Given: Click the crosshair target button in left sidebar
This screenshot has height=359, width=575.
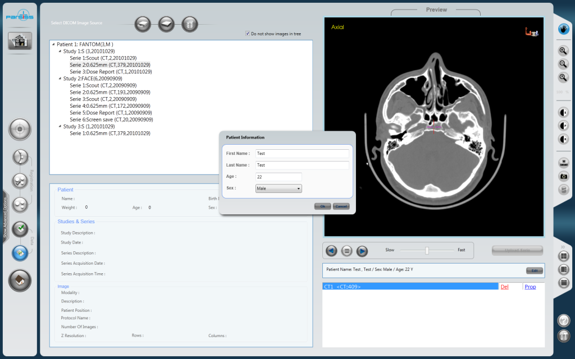Looking at the screenshot, I should (x=20, y=129).
